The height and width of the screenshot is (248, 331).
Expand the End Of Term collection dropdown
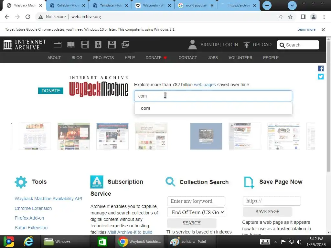[196, 212]
